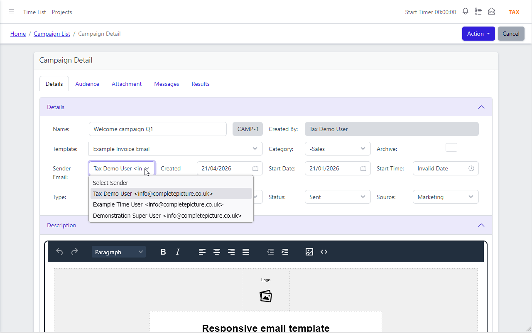Open the Action dropdown button
Screen dimensions: 532x333
[478, 34]
